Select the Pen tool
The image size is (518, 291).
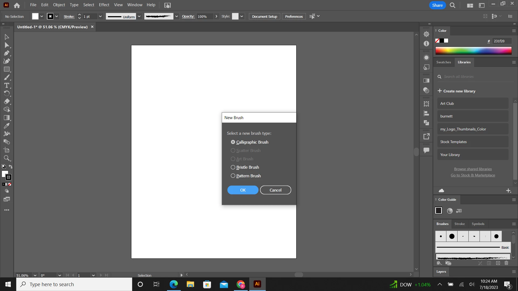click(x=7, y=53)
